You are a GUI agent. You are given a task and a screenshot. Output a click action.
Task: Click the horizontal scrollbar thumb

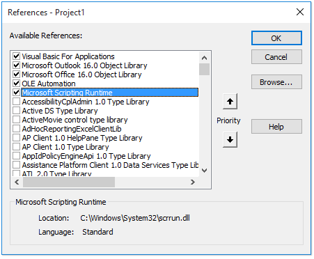pos(69,182)
